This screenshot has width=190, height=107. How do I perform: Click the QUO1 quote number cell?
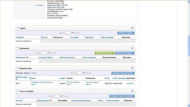point(18,84)
